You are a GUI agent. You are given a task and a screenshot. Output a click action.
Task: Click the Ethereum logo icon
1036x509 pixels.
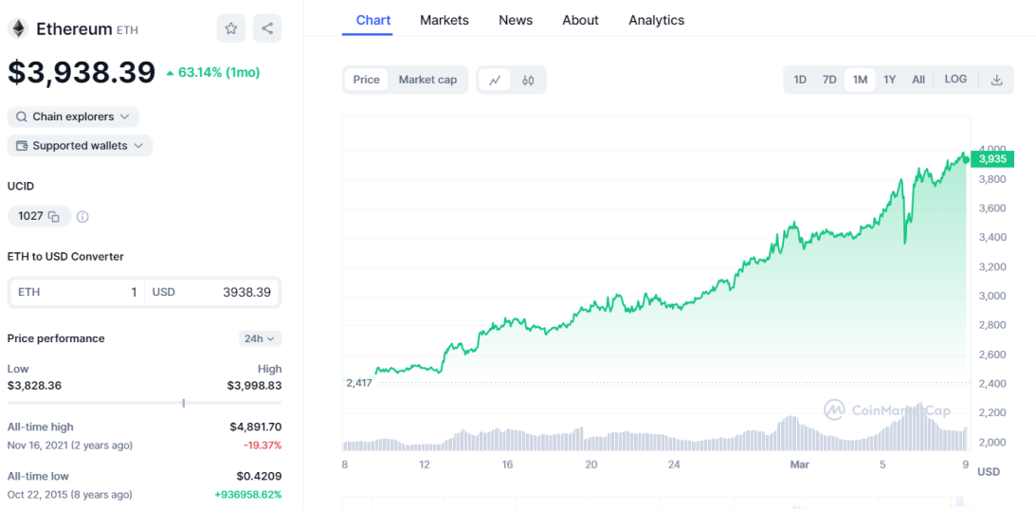coord(18,28)
